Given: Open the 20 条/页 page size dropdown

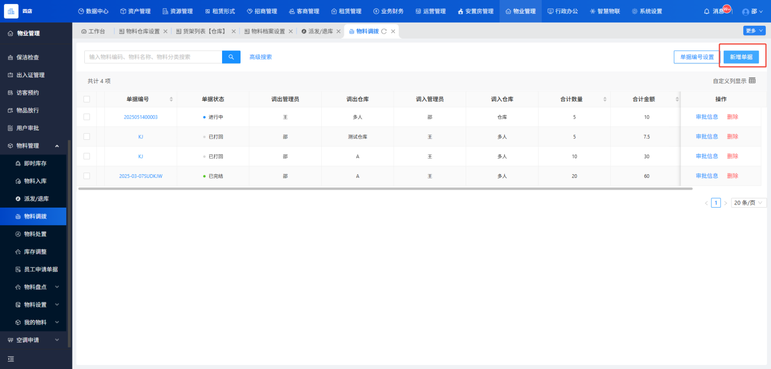Looking at the screenshot, I should point(748,203).
